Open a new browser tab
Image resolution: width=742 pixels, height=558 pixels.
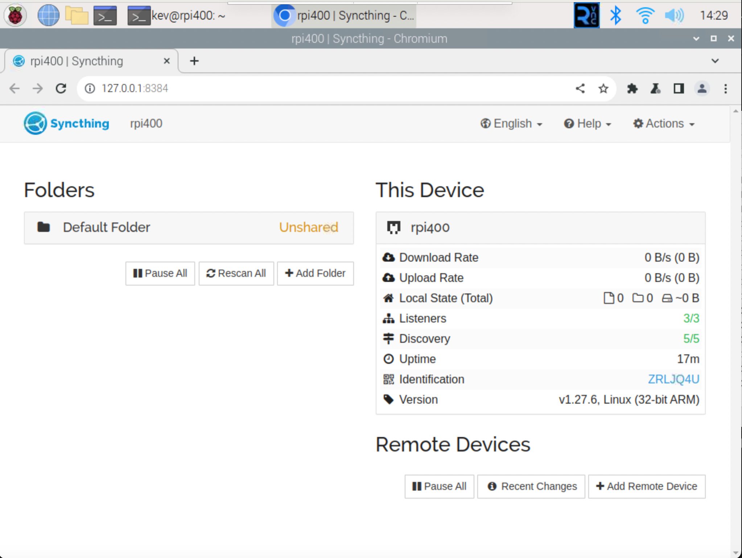click(194, 61)
